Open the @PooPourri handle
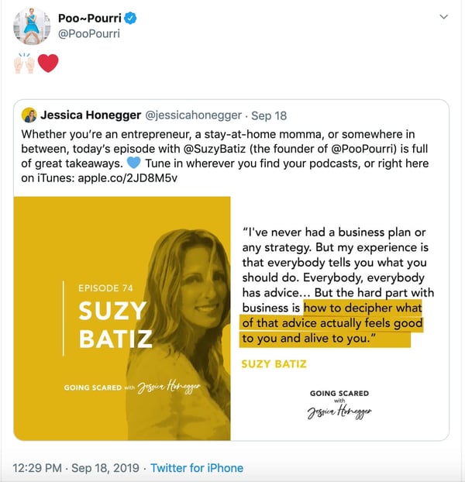This screenshot has height=482, width=465. click(x=89, y=33)
